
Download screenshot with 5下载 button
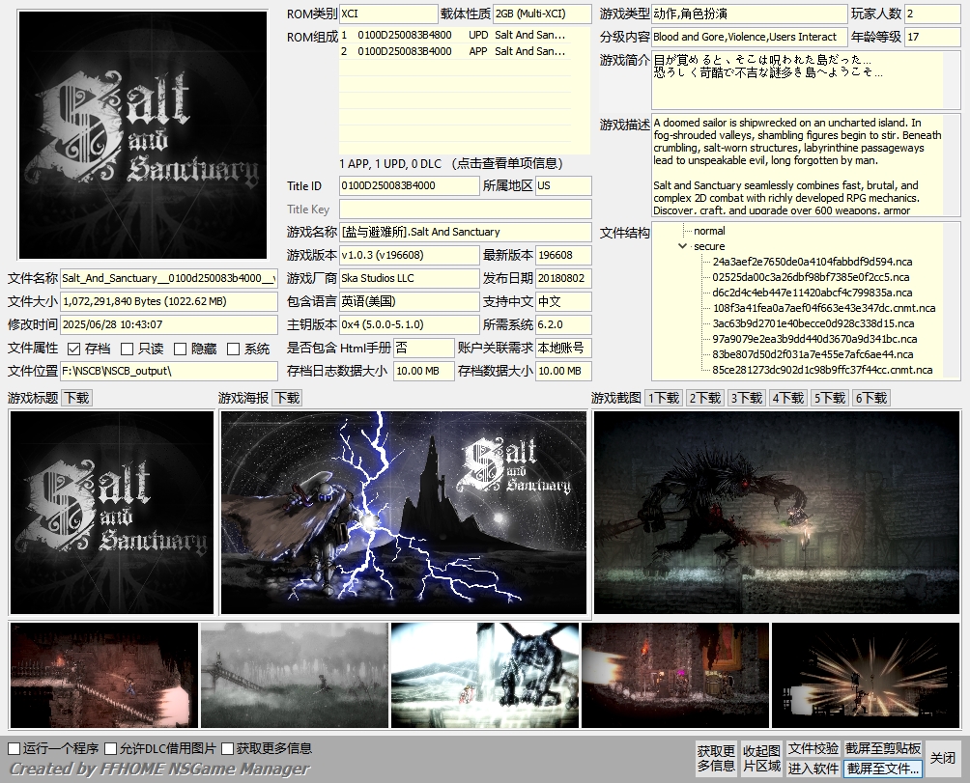tap(830, 398)
